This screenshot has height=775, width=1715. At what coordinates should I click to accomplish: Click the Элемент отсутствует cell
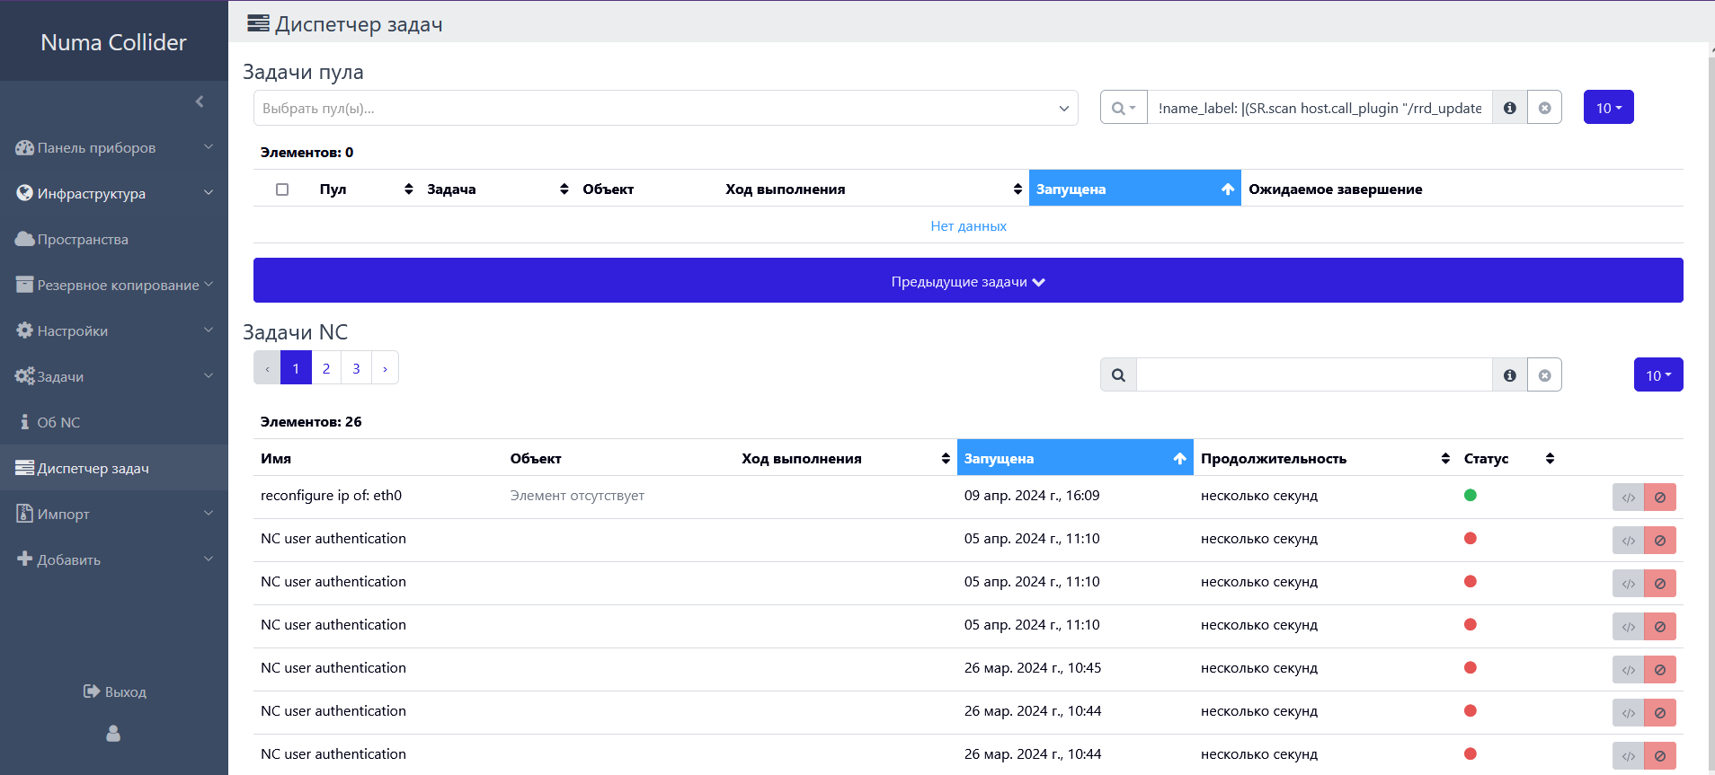coord(577,495)
